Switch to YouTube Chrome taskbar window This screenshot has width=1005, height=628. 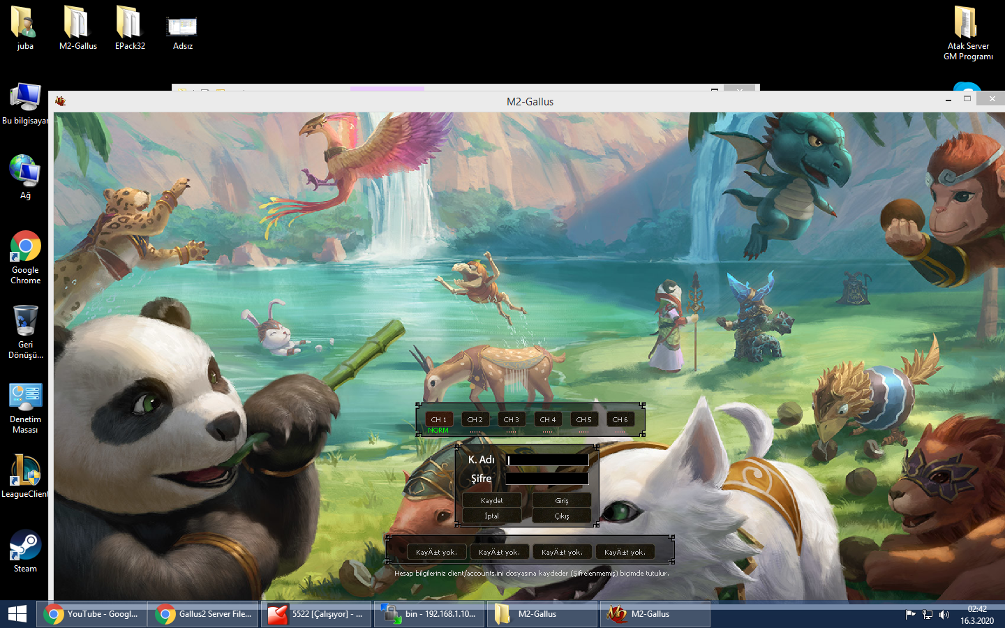(91, 614)
